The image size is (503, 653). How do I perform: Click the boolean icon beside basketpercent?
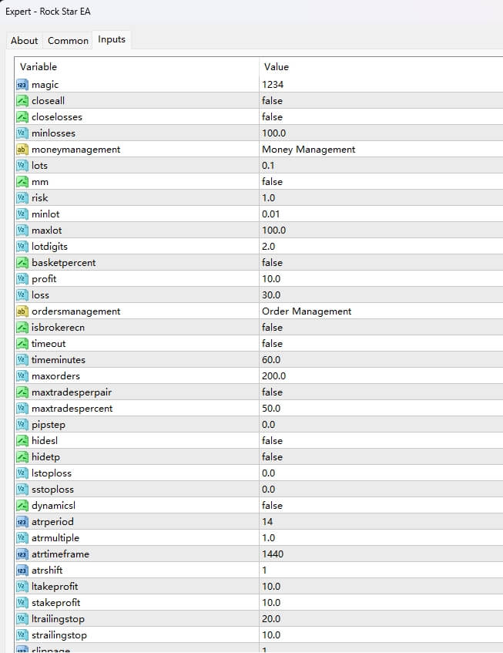tap(22, 263)
